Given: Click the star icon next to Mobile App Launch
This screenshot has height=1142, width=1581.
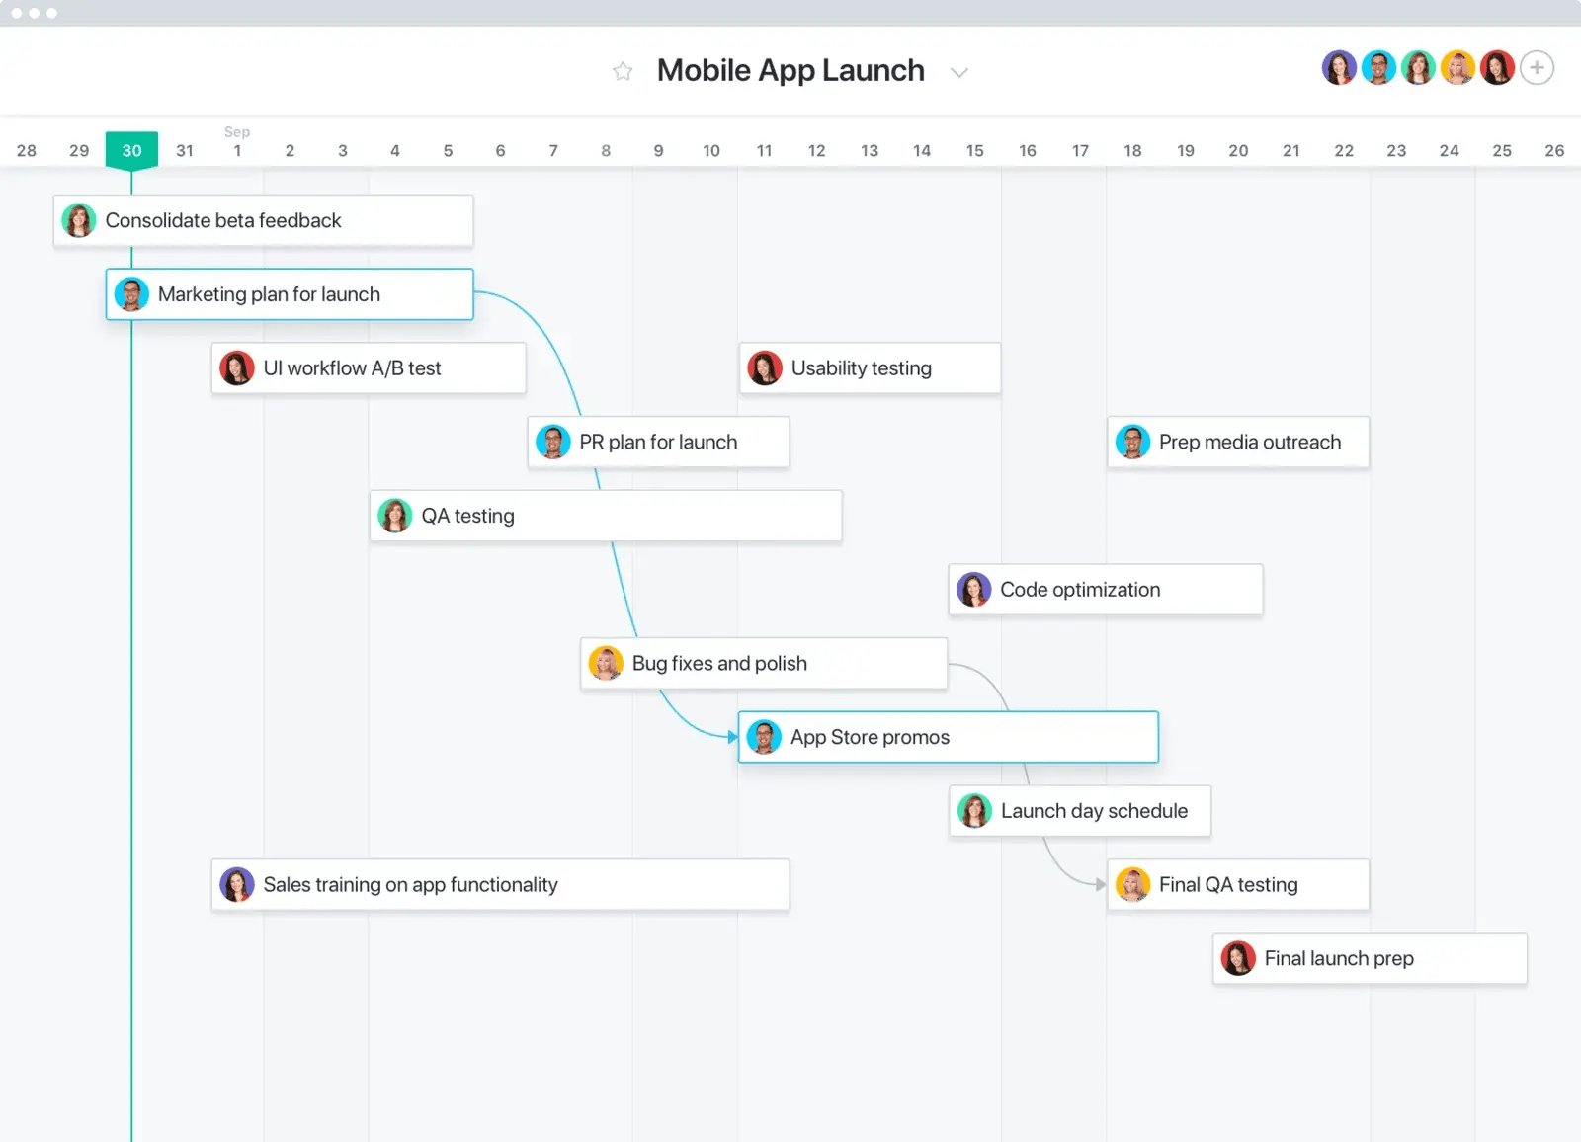Looking at the screenshot, I should [x=622, y=70].
